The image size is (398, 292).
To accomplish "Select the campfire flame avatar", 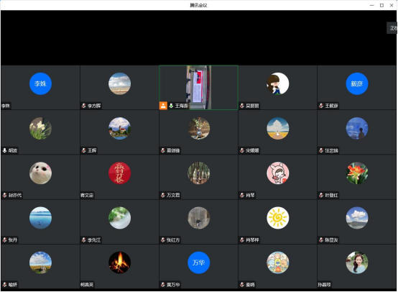I will (119, 263).
